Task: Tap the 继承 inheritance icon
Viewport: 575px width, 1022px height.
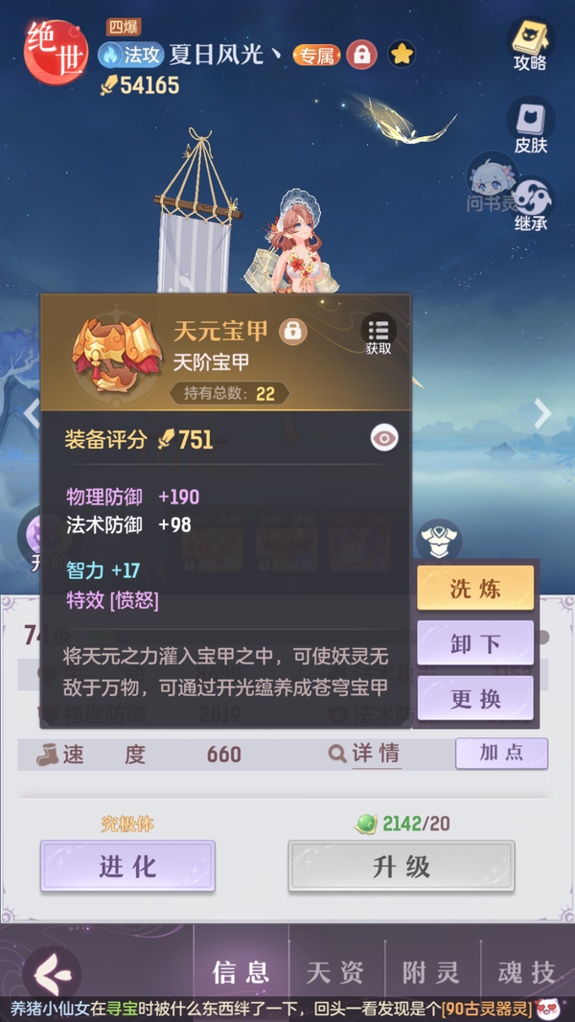Action: (x=531, y=203)
